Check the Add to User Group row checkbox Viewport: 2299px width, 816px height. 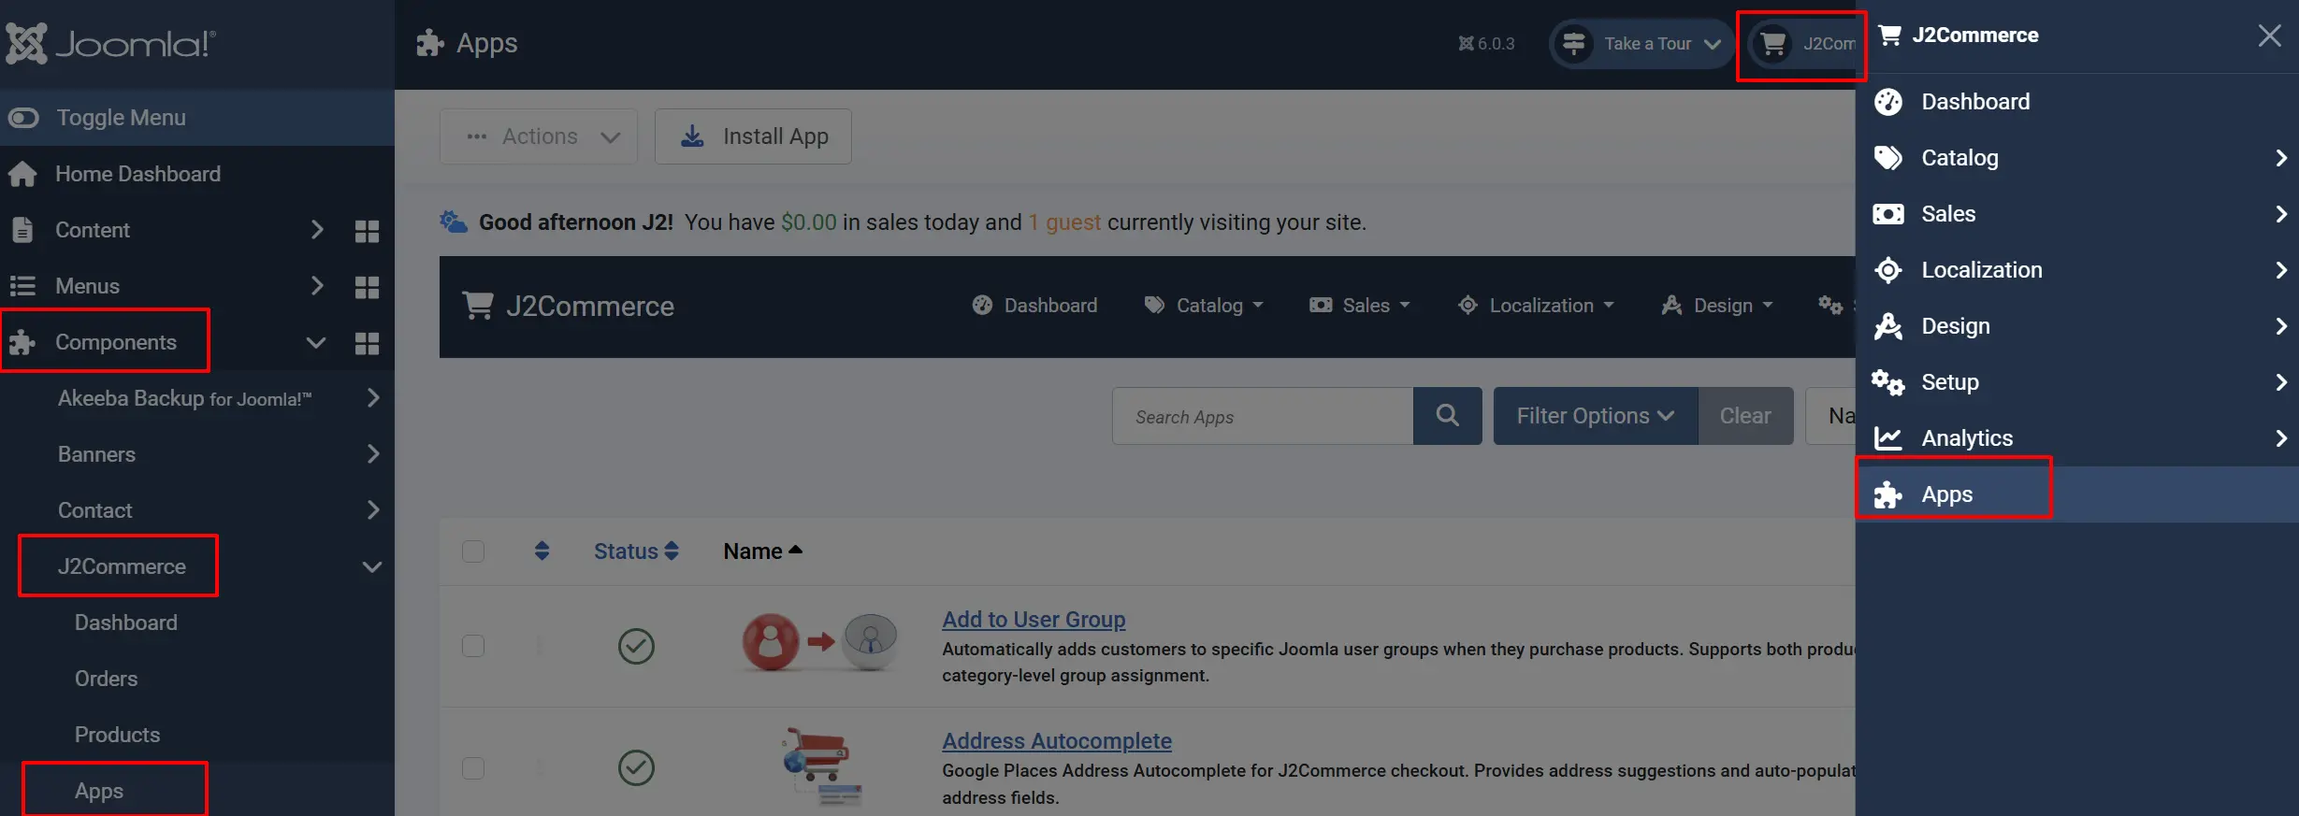[x=473, y=646]
